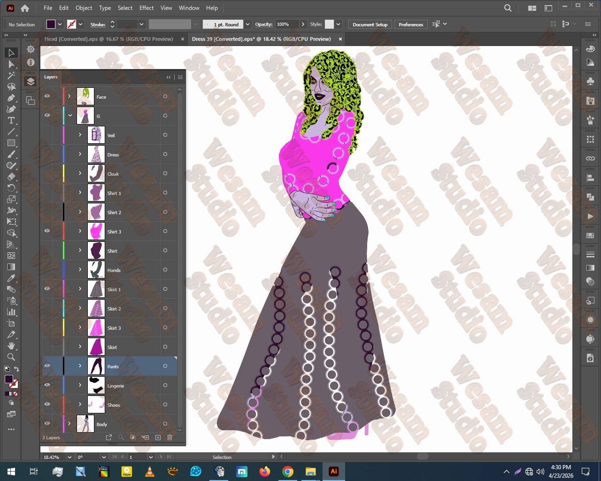This screenshot has height=481, width=601.
Task: Expand the Veil sublayer
Action: [x=80, y=135]
